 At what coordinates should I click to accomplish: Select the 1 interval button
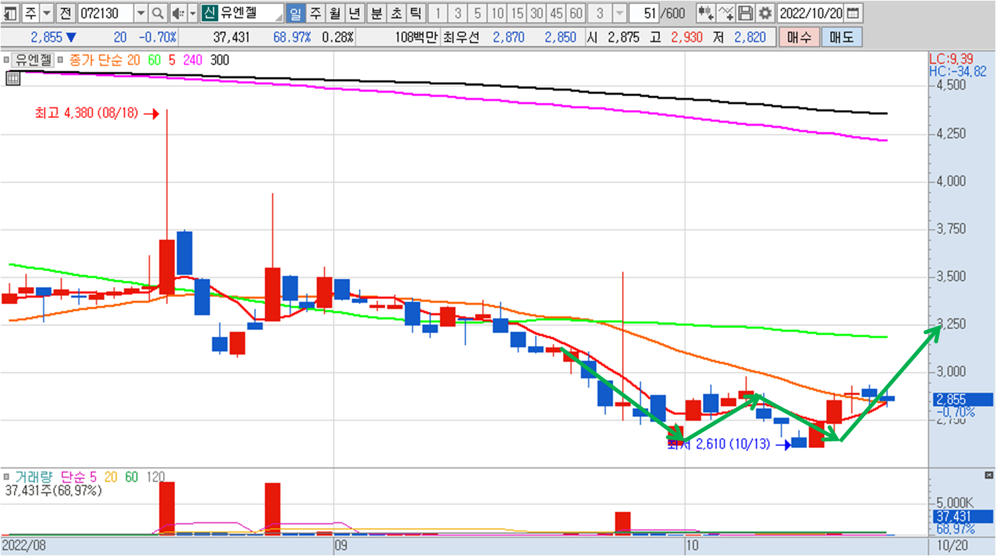tap(438, 13)
